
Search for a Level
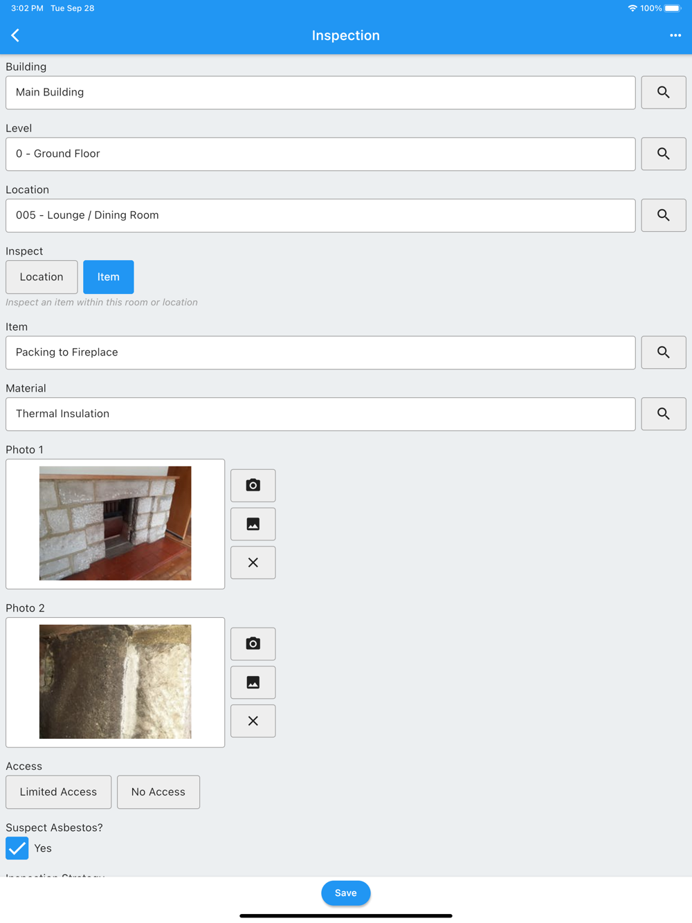[664, 154]
